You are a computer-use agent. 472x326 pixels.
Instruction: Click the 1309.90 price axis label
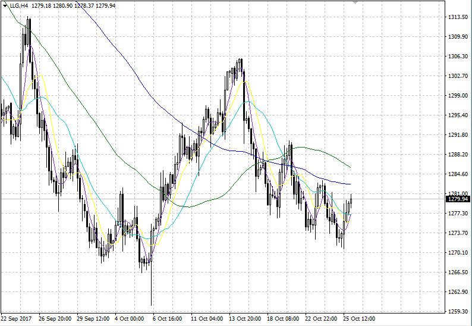458,37
